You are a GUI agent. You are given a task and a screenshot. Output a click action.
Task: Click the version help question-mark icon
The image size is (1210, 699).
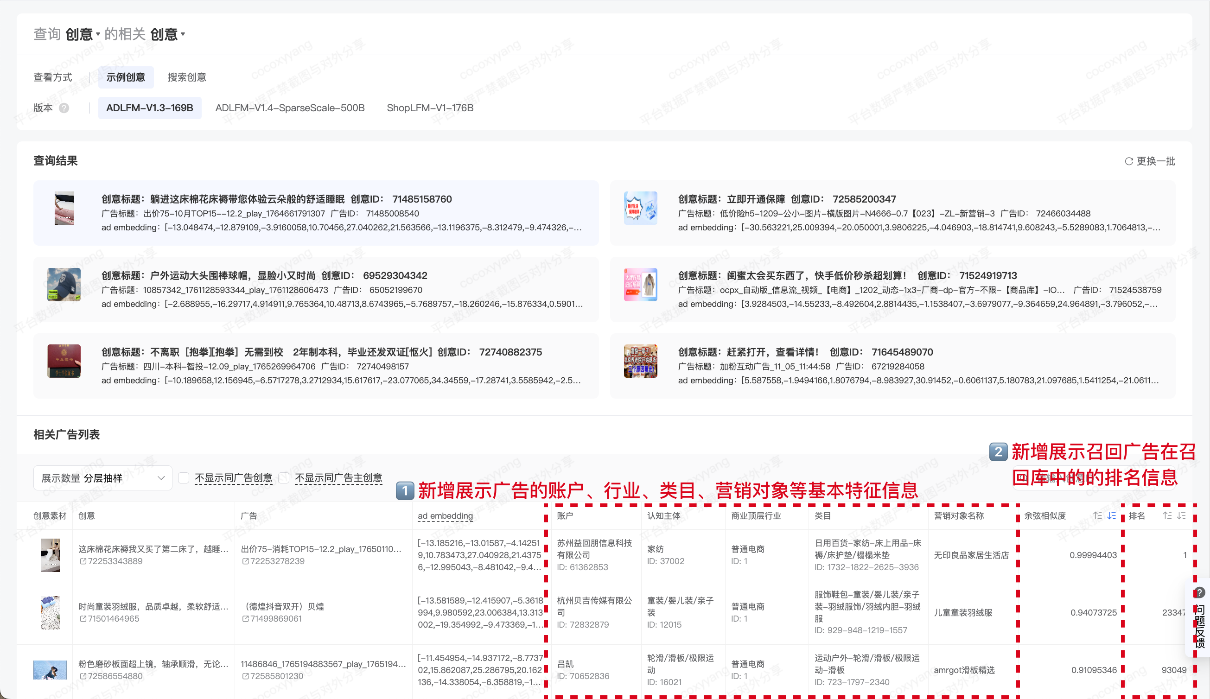tap(64, 108)
